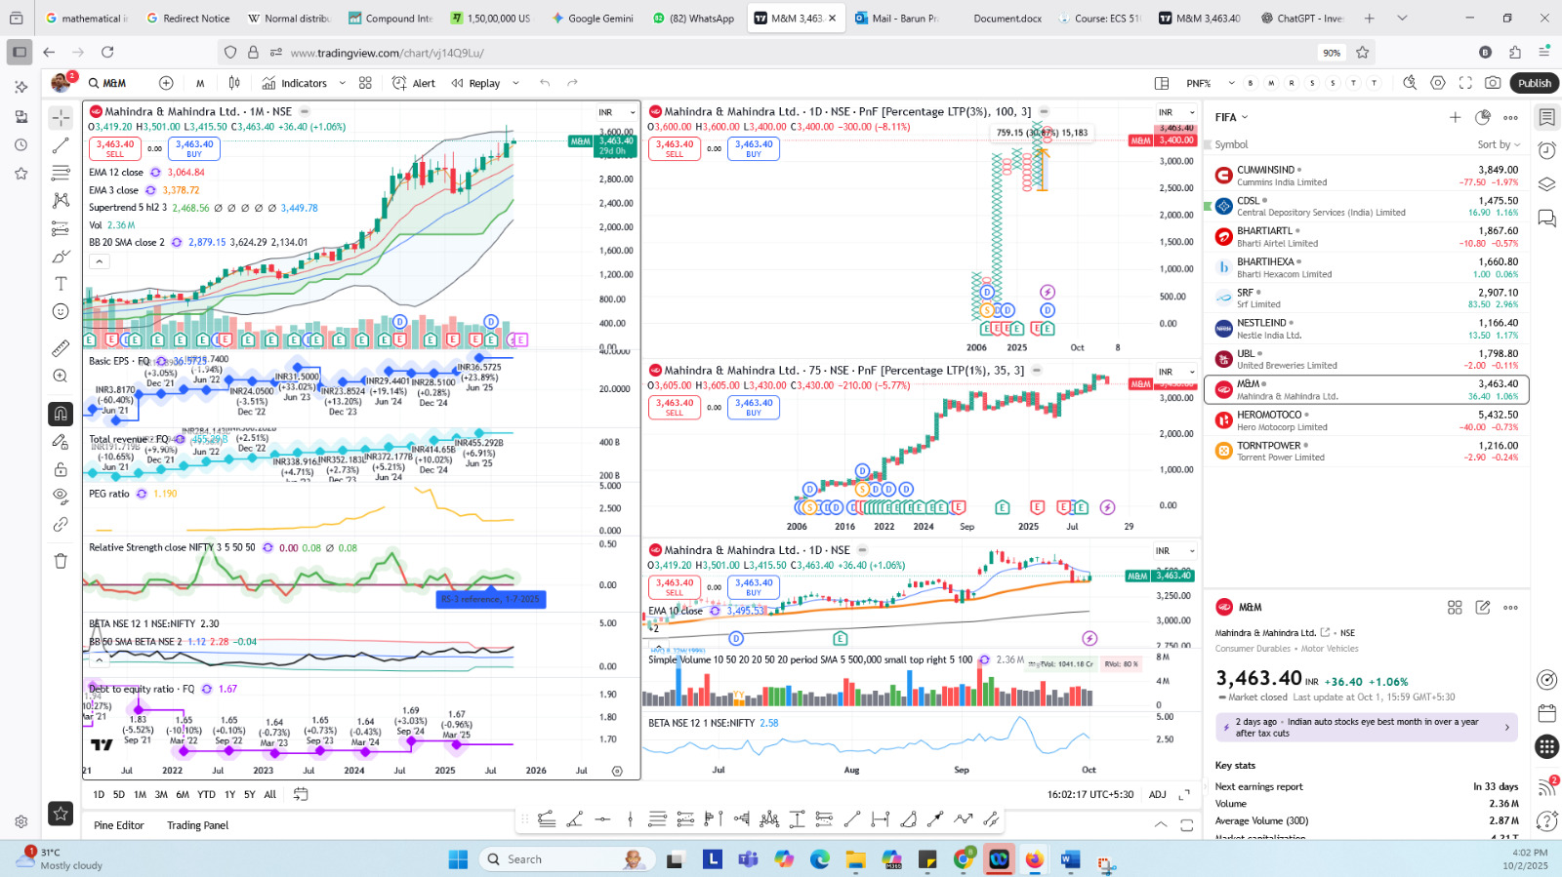Toggle stay in drawing mode pencil-lock
The height and width of the screenshot is (877, 1562).
(x=61, y=441)
